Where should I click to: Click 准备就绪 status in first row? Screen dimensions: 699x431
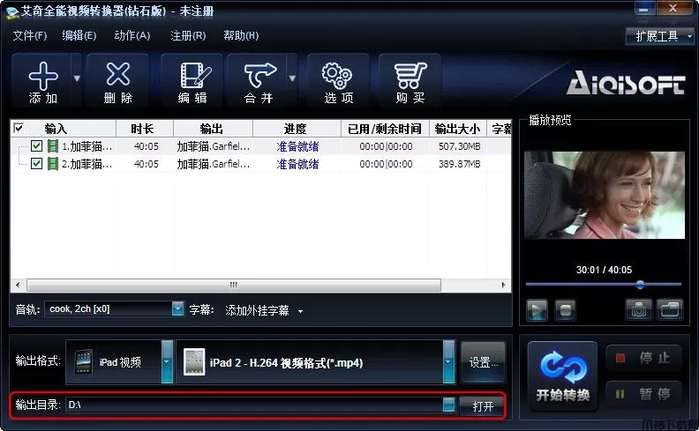[x=297, y=146]
